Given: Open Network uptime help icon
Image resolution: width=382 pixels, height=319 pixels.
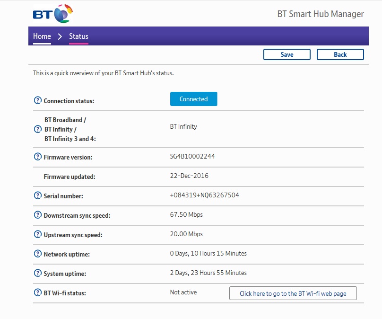Looking at the screenshot, I should (38, 254).
